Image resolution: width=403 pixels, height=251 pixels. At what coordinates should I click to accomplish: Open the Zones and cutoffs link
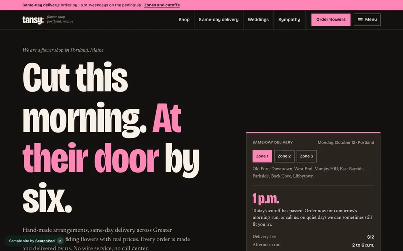tap(162, 5)
